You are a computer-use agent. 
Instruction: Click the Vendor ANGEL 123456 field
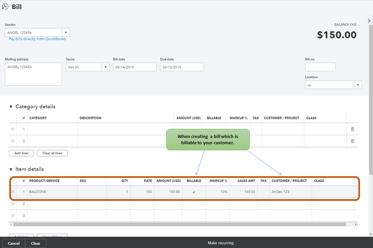point(34,32)
